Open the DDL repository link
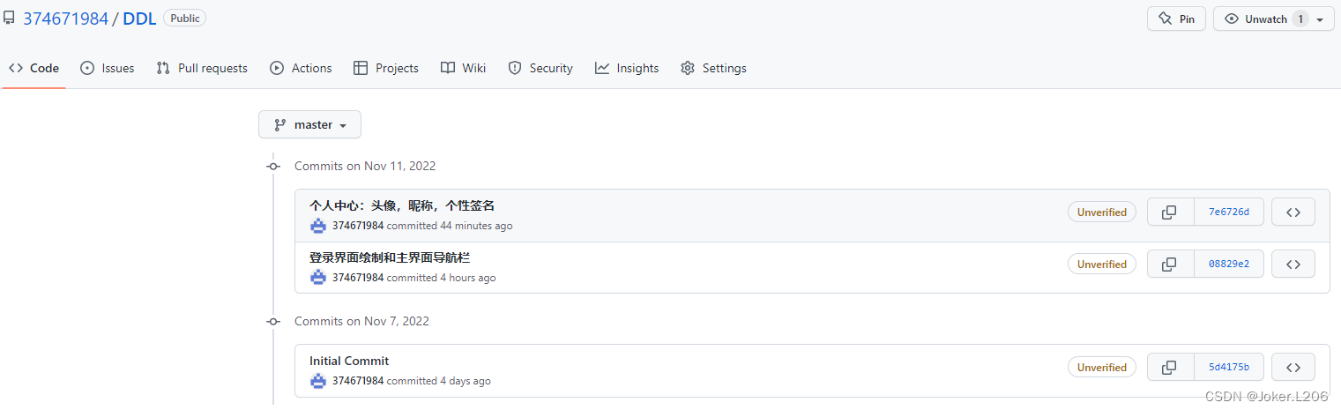This screenshot has height=410, width=1341. (x=139, y=19)
